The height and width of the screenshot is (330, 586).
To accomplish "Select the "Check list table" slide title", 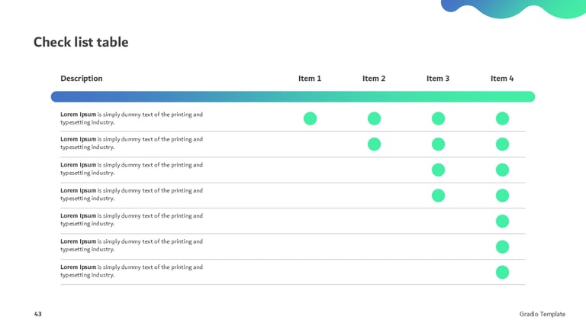I will pos(81,42).
